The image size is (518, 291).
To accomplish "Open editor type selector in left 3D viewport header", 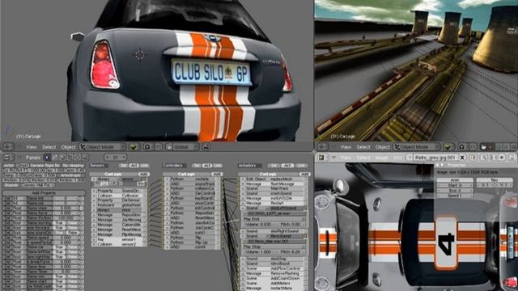I will (x=8, y=147).
